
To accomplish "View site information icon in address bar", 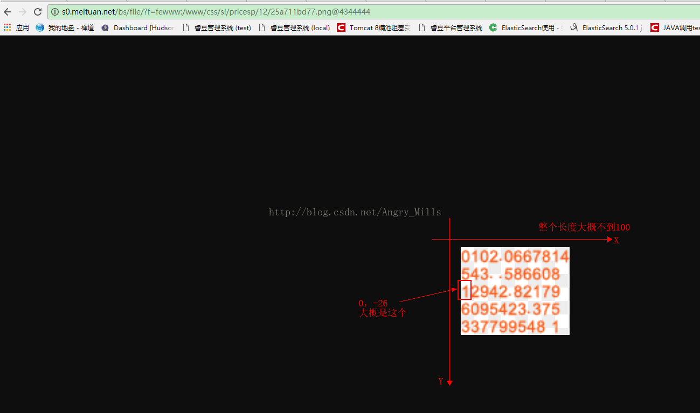I will coord(55,12).
